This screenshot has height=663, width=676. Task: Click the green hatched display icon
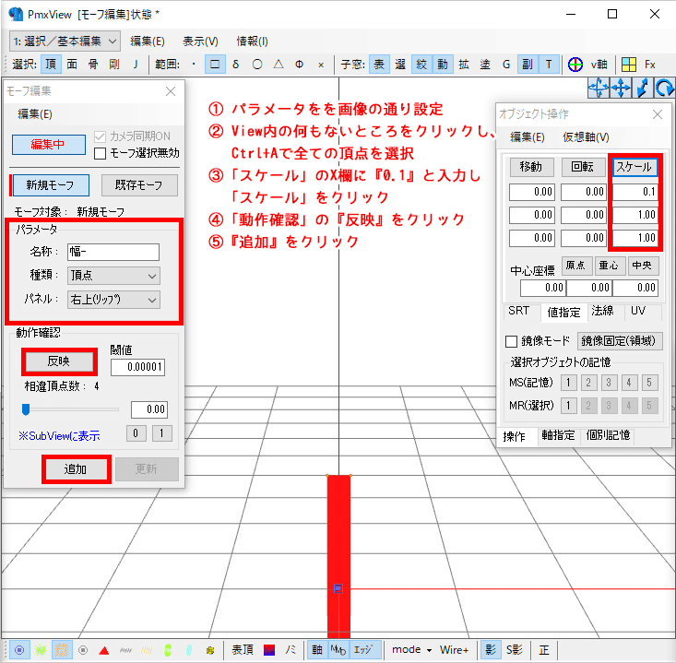tap(41, 650)
